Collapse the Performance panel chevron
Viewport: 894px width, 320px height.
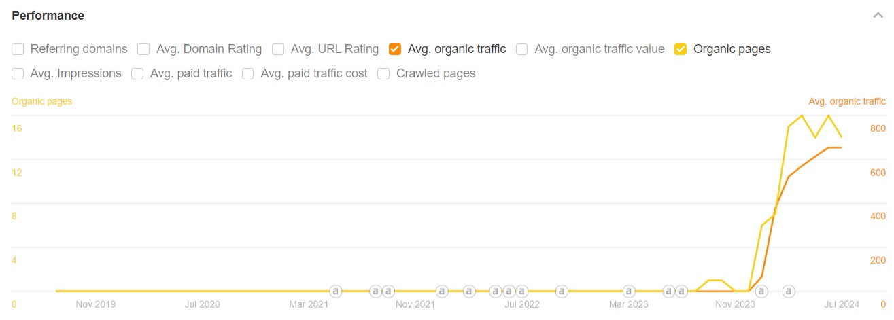tap(878, 16)
